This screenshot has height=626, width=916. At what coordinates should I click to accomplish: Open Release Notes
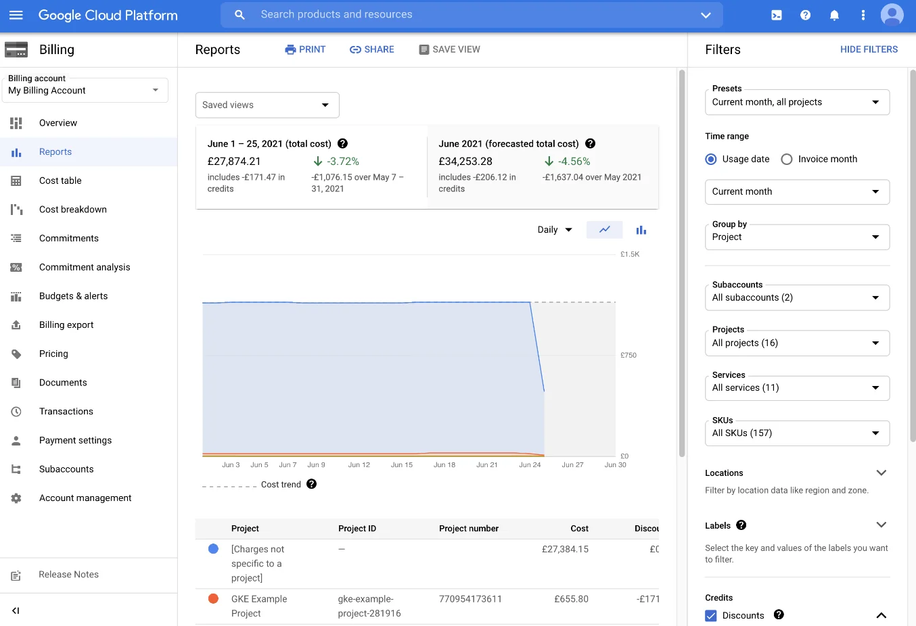tap(89, 575)
